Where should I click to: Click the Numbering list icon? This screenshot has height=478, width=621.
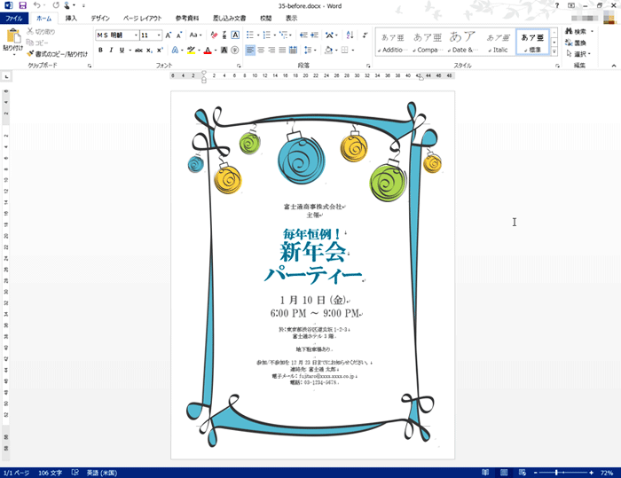pos(266,35)
